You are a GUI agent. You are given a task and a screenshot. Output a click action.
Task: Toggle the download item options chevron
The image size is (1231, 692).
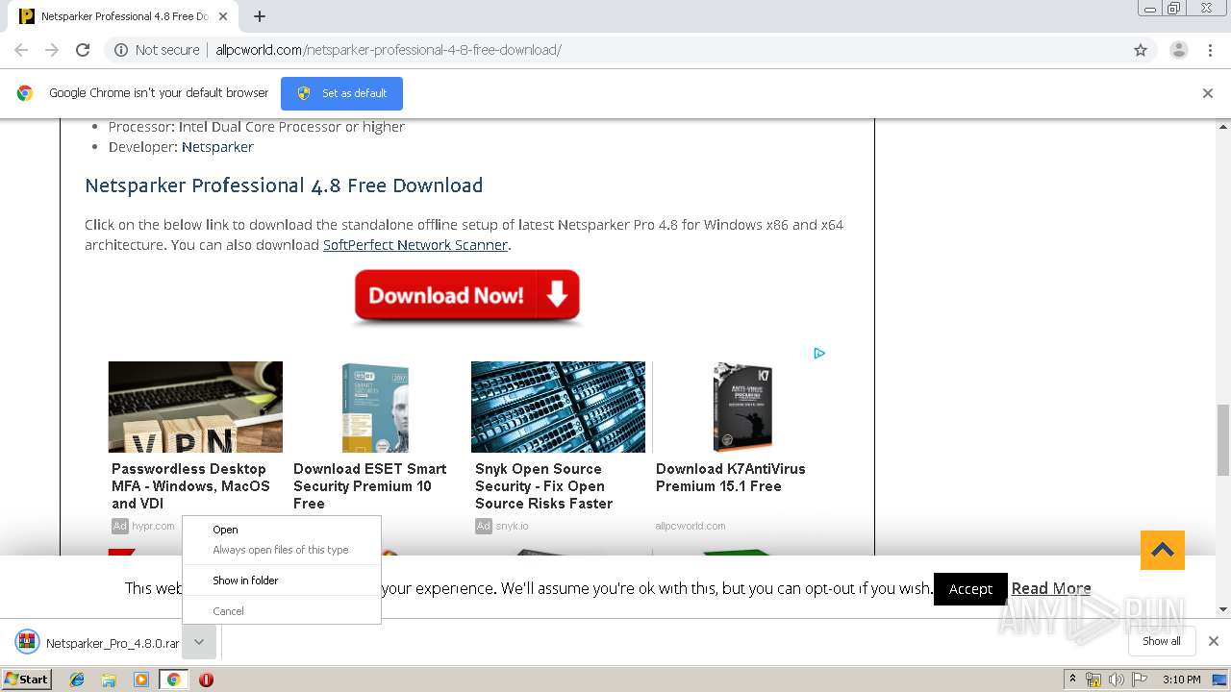199,642
